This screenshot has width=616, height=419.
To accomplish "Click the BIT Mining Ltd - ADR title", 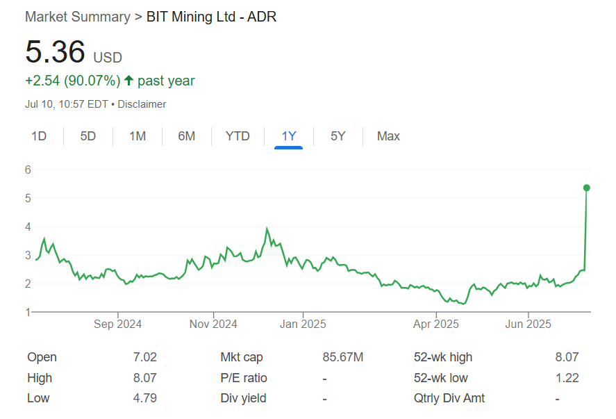I will (x=211, y=17).
